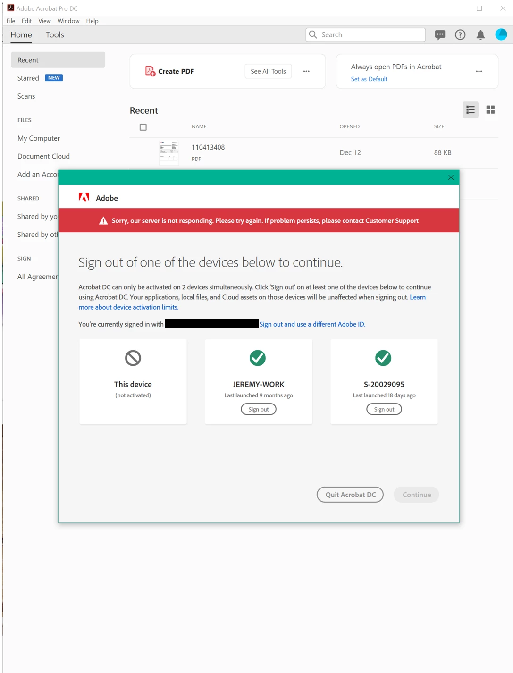This screenshot has height=673, width=513.
Task: Click Quit Acrobat DC button
Action: (350, 495)
